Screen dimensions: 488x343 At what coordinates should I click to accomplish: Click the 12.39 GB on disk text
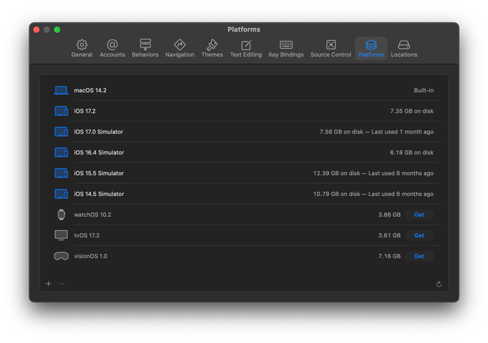337,173
